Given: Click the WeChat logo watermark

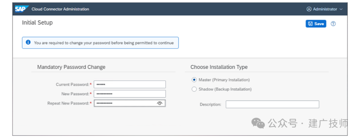Looking at the screenshot, I should tap(258, 123).
